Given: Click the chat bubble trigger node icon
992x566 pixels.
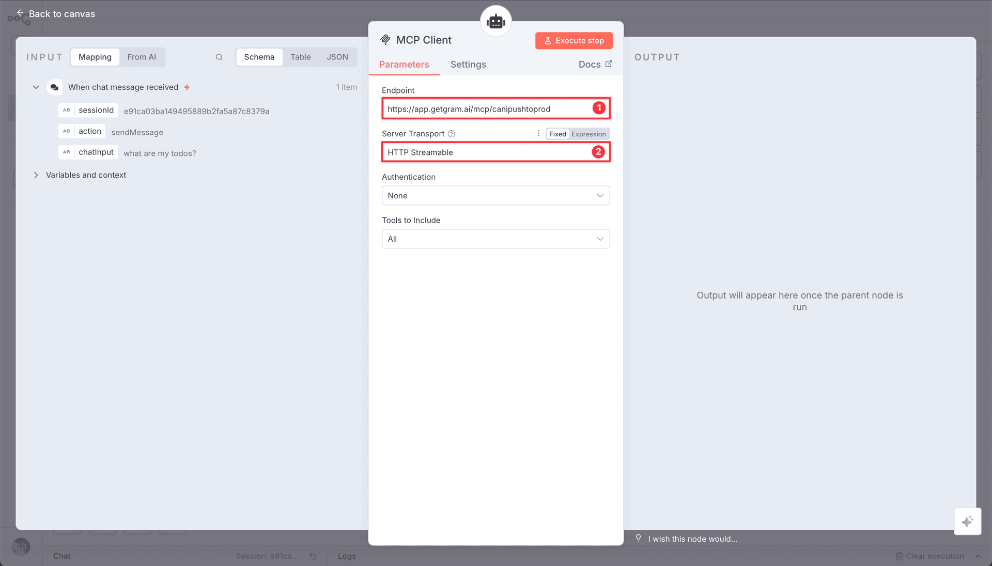Looking at the screenshot, I should [54, 87].
